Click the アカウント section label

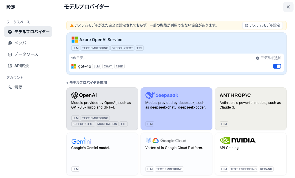pos(15,78)
